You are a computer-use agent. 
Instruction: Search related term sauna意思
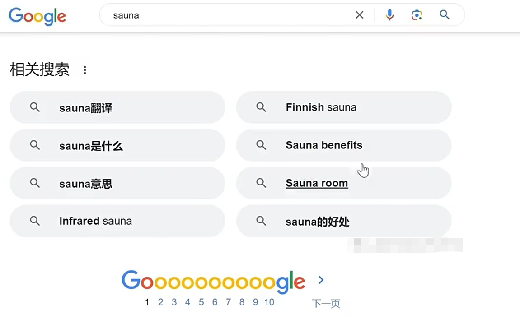(118, 183)
